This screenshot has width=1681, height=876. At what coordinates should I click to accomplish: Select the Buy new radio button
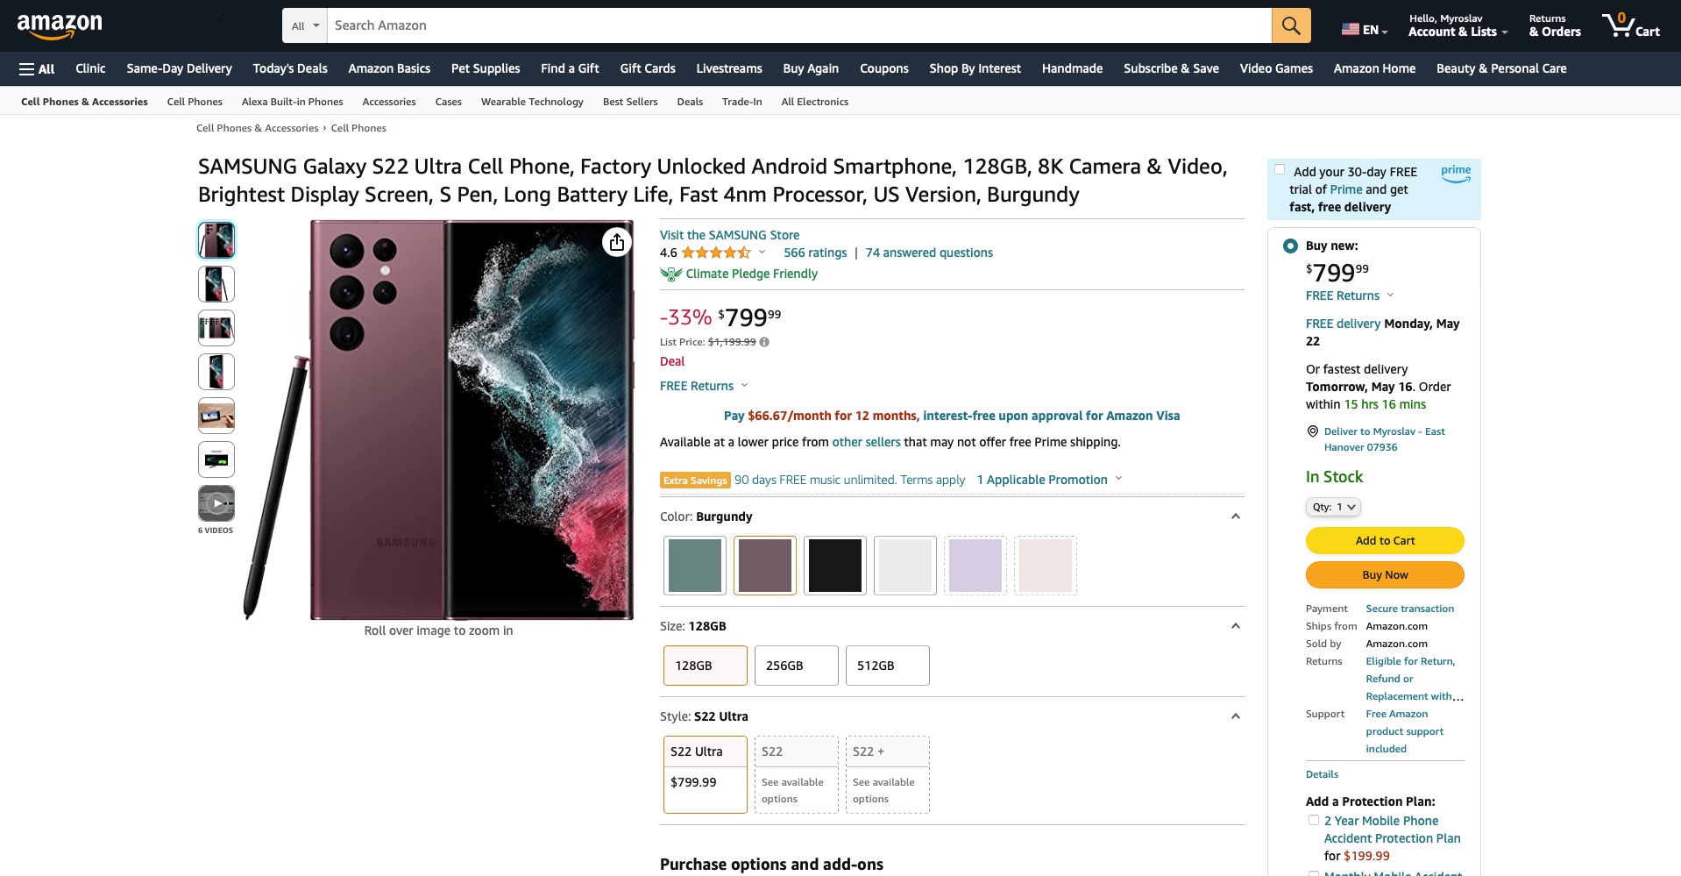click(1290, 246)
